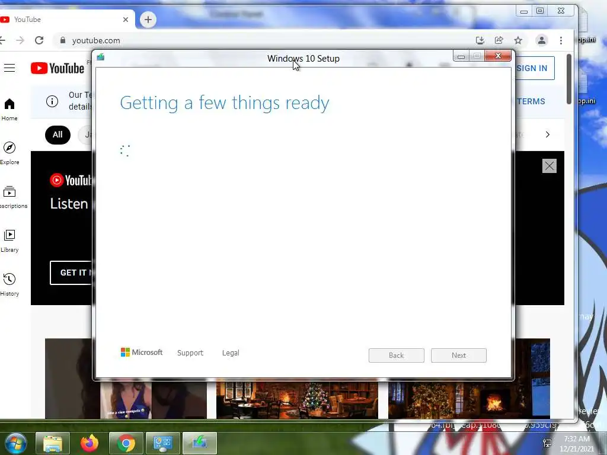Click the Legal link in Setup
Screen dimensions: 607x455
(231, 353)
